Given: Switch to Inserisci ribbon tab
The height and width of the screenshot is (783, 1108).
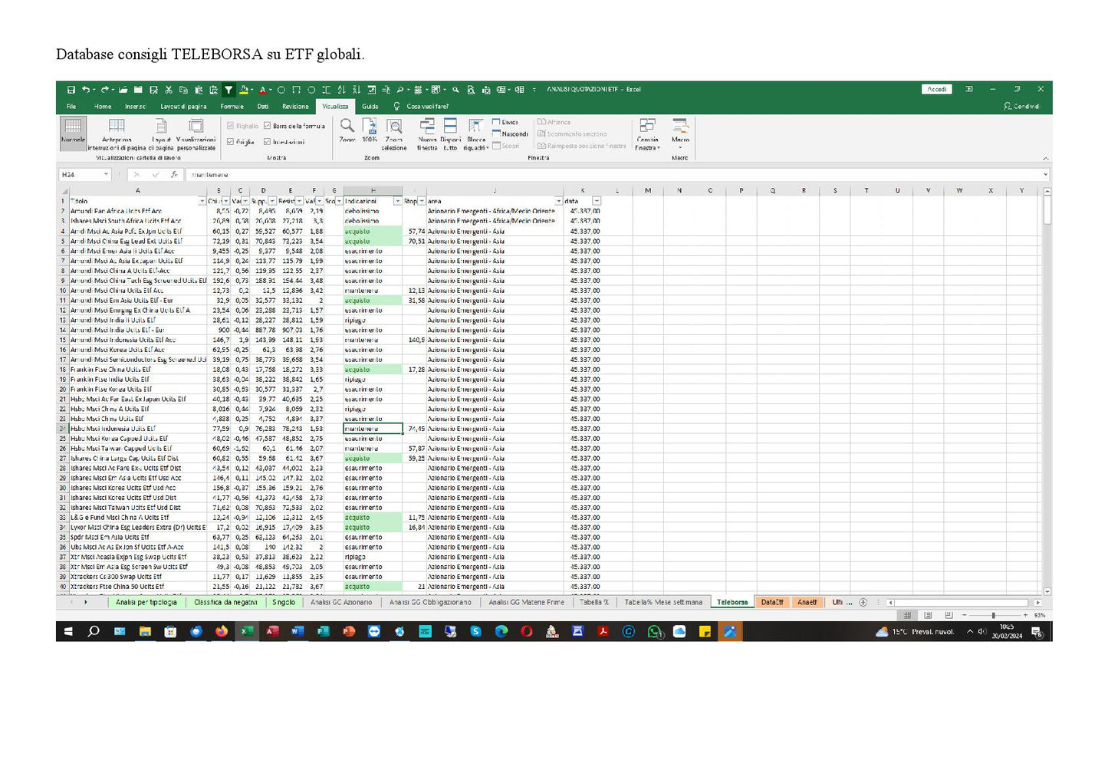Looking at the screenshot, I should (136, 107).
